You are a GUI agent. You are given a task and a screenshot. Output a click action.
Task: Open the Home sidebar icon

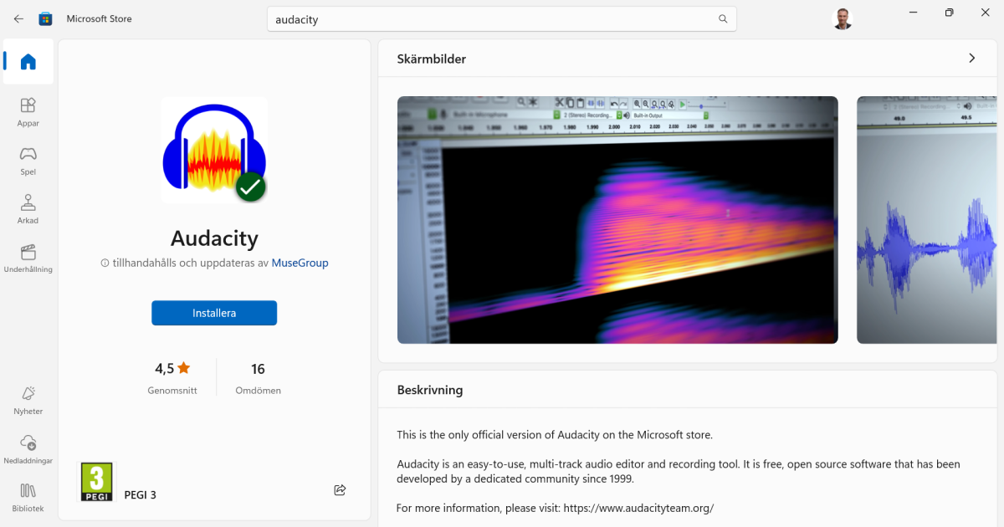(28, 61)
